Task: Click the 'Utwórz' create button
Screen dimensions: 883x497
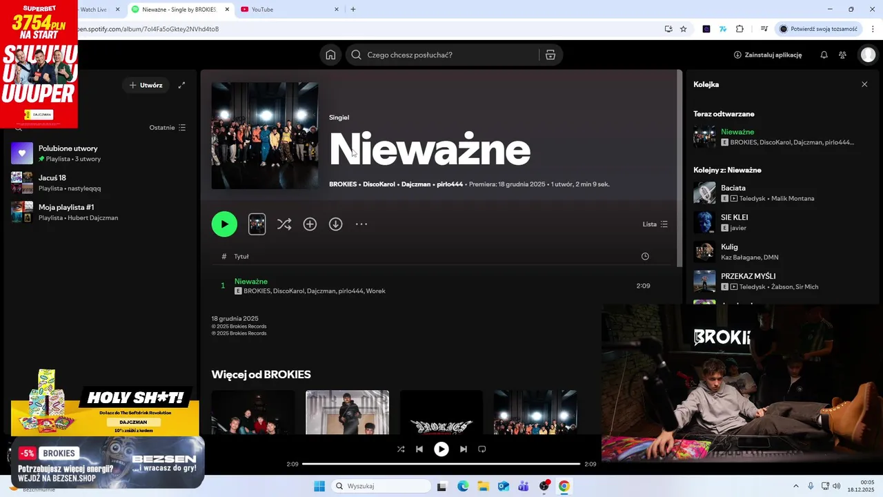Action: 146,85
